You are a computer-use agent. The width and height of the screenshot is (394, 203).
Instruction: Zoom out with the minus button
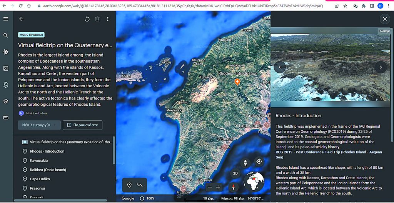tap(210, 187)
